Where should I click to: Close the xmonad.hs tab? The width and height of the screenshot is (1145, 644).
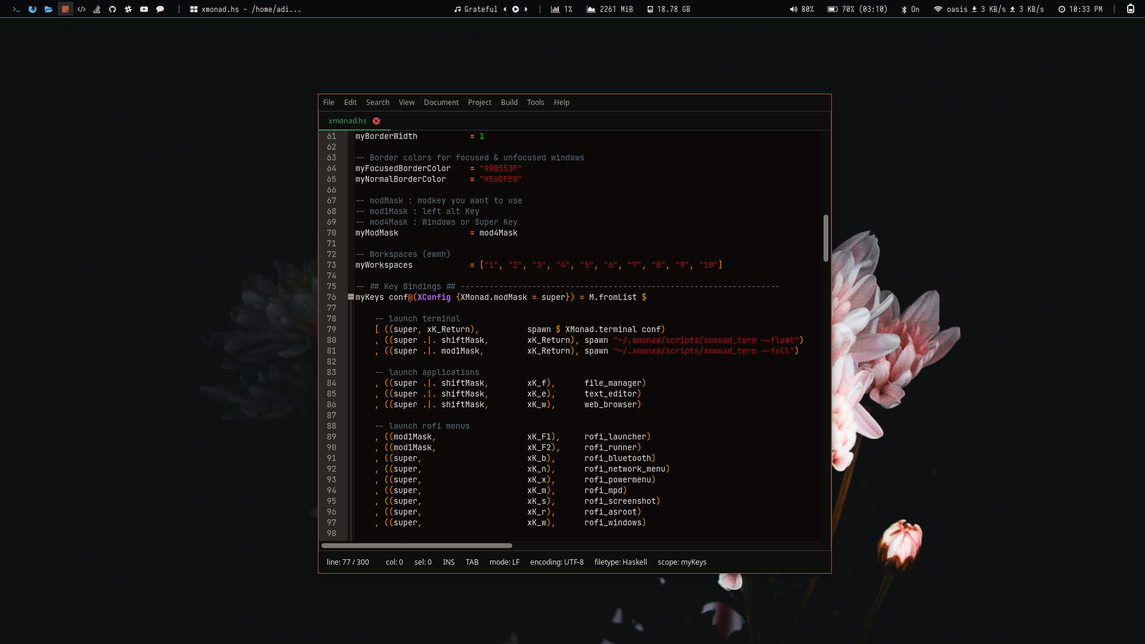(376, 121)
